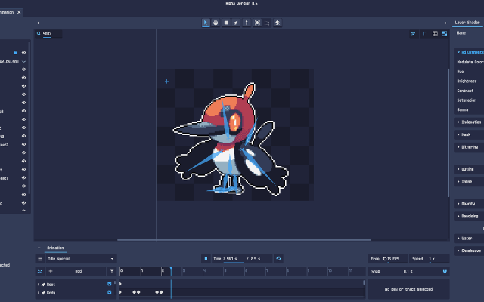Expand the Water section

click(x=470, y=239)
